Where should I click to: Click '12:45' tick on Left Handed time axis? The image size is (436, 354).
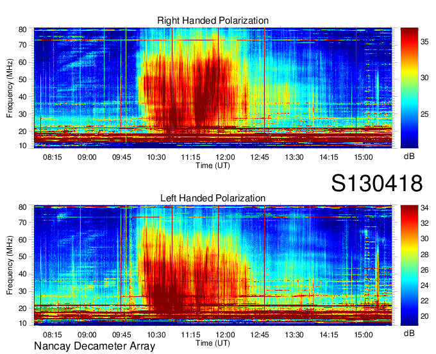(260, 335)
